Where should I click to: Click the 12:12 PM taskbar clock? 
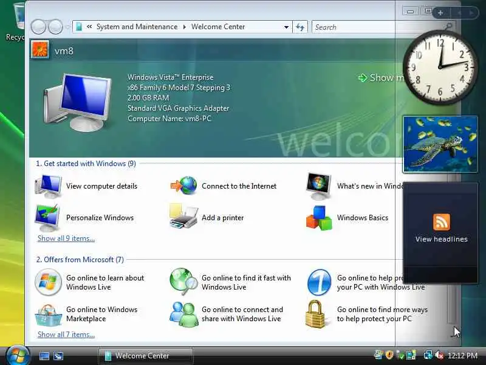pos(462,355)
